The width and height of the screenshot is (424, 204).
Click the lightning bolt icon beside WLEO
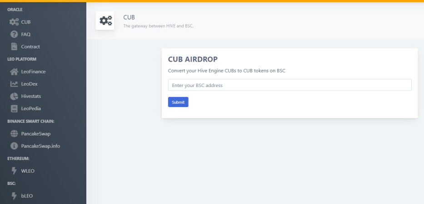(14, 171)
